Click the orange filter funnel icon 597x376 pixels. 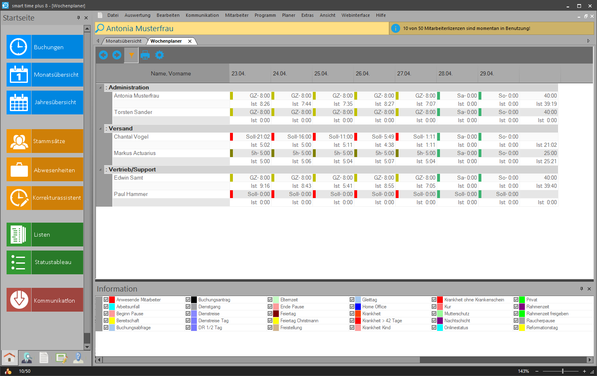(131, 55)
